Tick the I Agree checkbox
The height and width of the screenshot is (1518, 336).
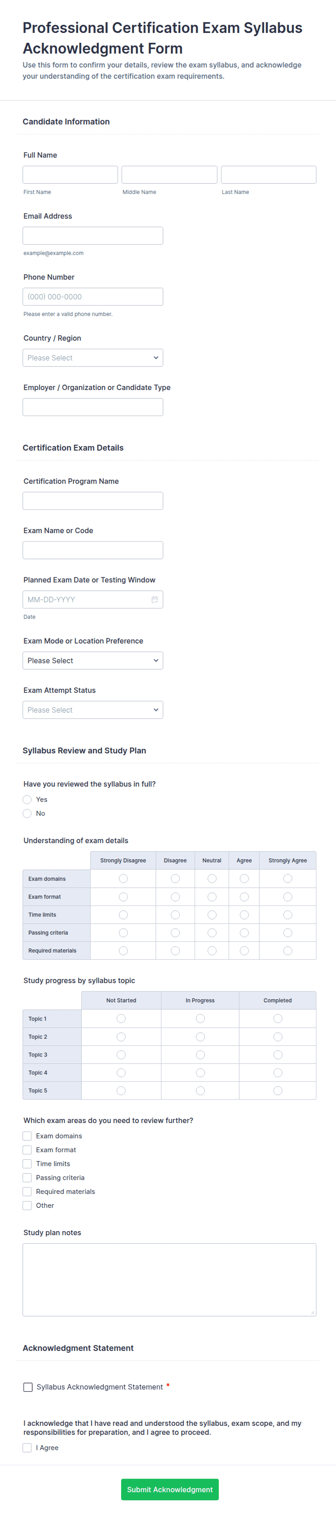(27, 1448)
